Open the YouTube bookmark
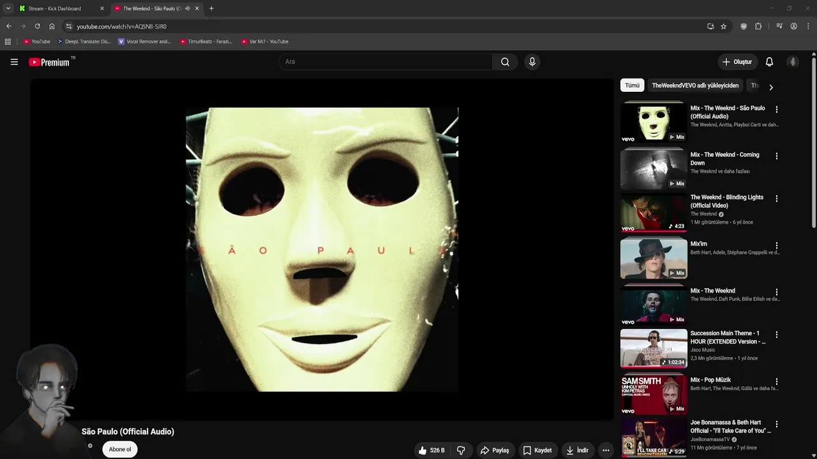Image resolution: width=817 pixels, height=459 pixels. point(36,41)
